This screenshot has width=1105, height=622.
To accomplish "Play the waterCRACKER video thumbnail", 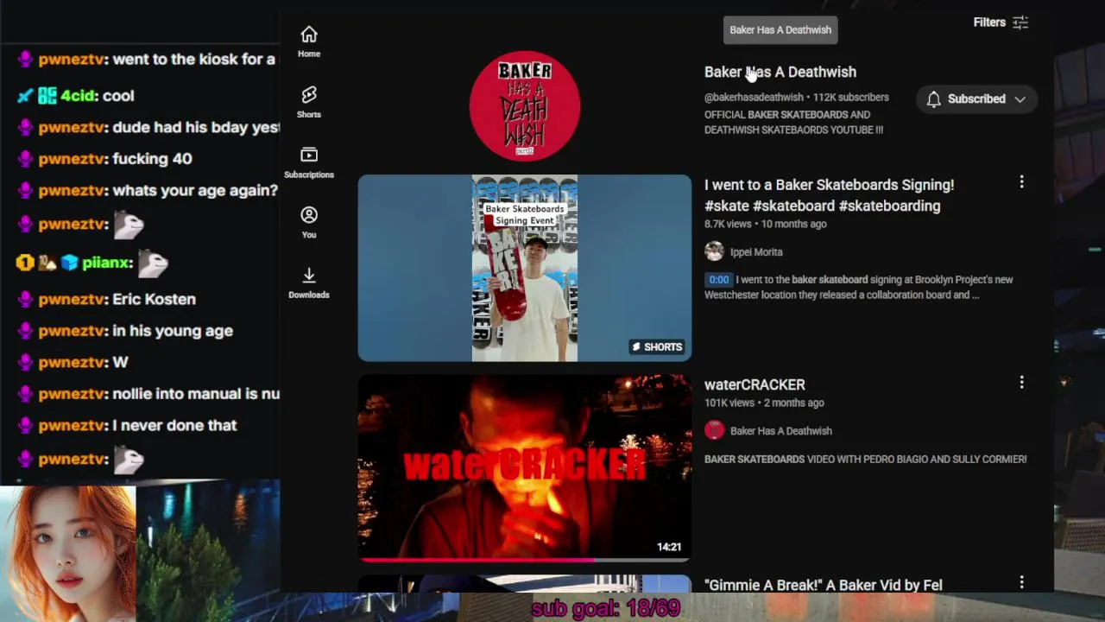I will point(525,467).
